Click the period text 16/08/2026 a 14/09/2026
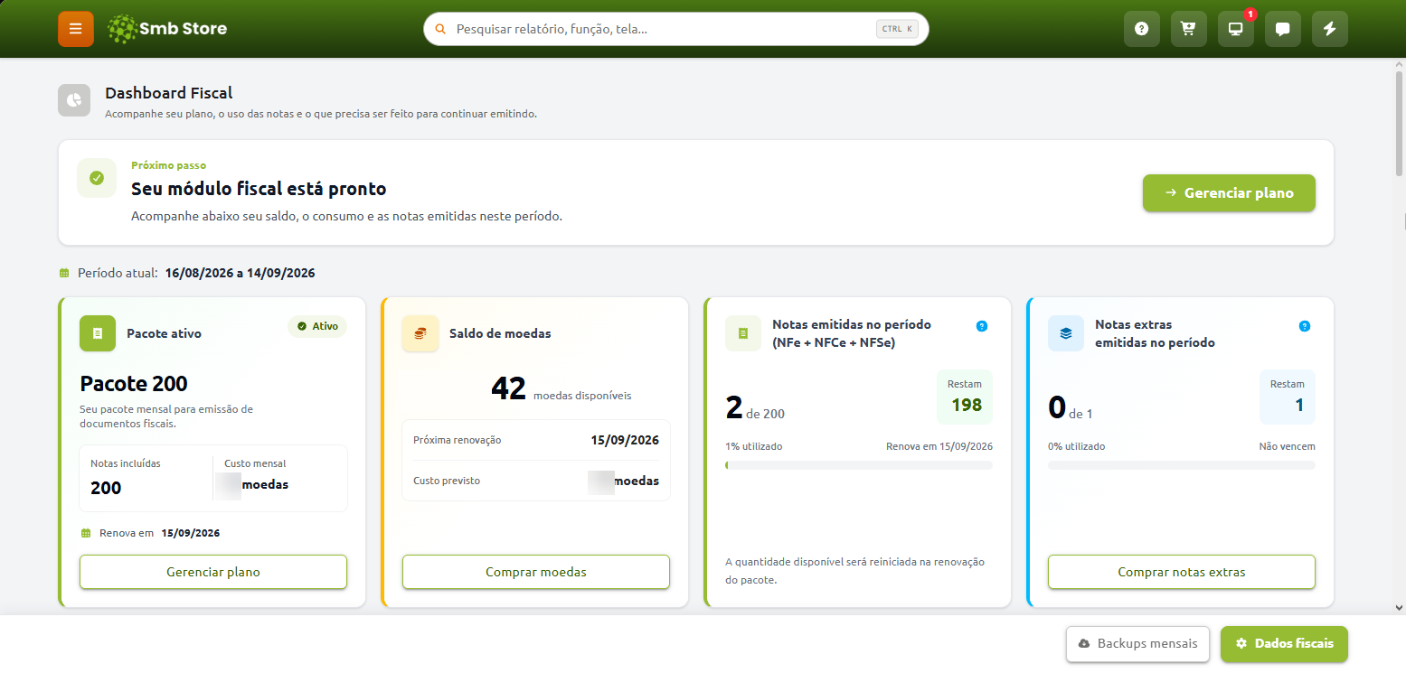Image resolution: width=1406 pixels, height=673 pixels. click(241, 273)
